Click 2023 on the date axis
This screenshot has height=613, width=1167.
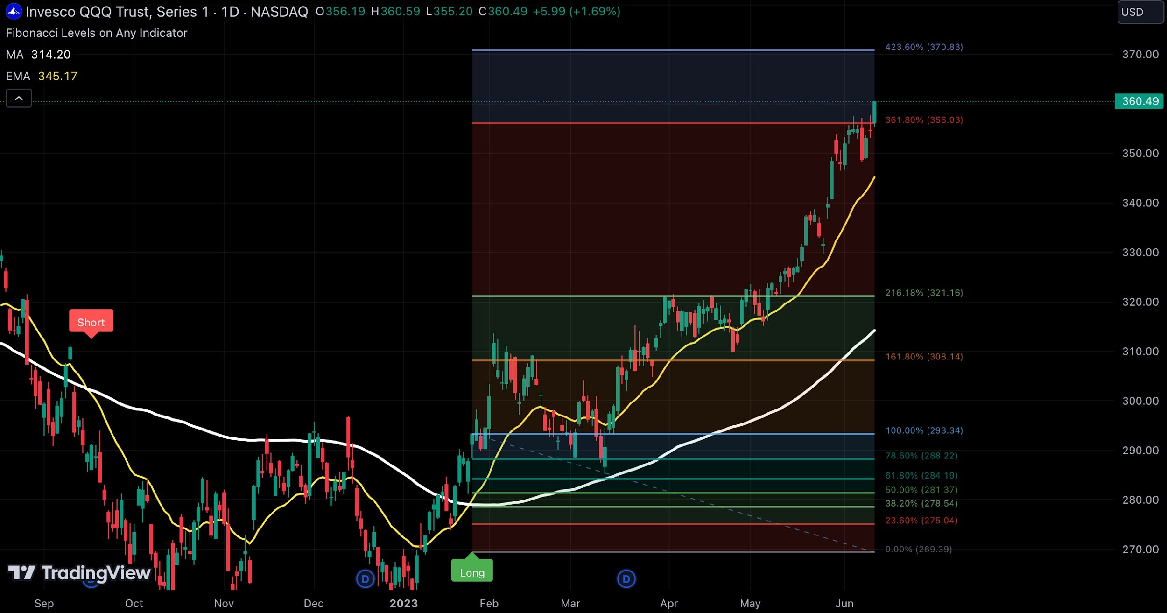[403, 603]
